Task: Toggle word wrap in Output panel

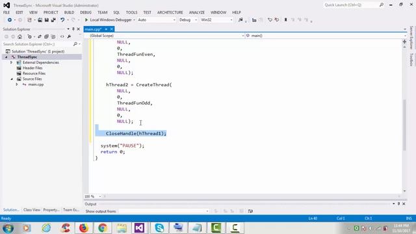Action: [250, 211]
